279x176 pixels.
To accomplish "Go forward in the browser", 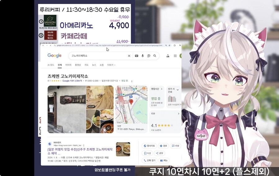I will [x=47, y=46].
